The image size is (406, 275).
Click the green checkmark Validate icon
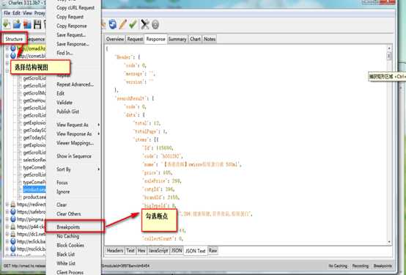[133, 24]
